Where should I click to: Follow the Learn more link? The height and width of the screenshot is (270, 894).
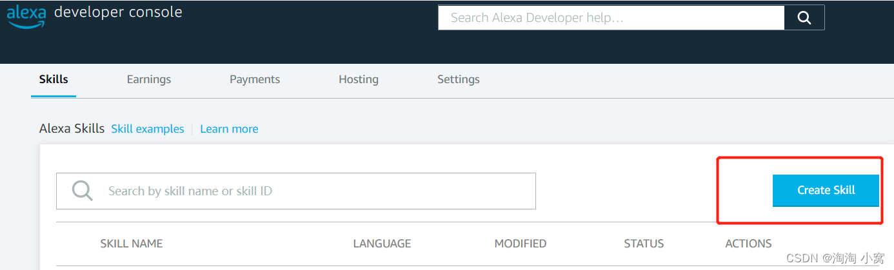click(229, 129)
